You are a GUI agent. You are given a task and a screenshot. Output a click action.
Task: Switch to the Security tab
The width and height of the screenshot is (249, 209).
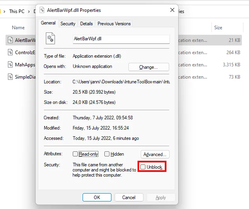[68, 24]
